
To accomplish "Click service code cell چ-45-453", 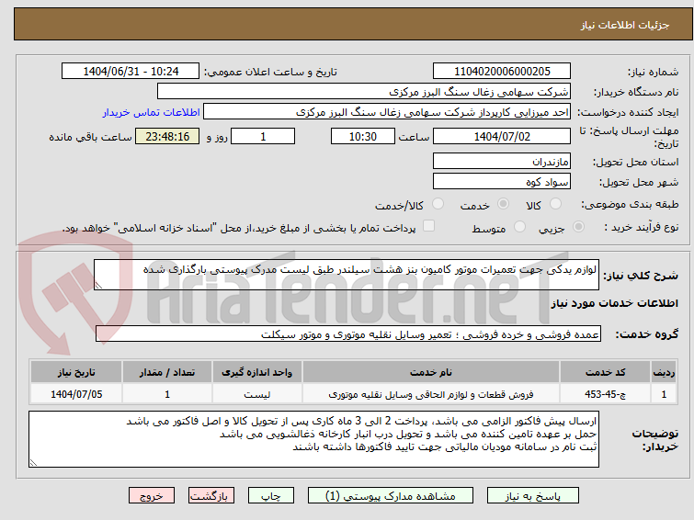I will pos(605,394).
